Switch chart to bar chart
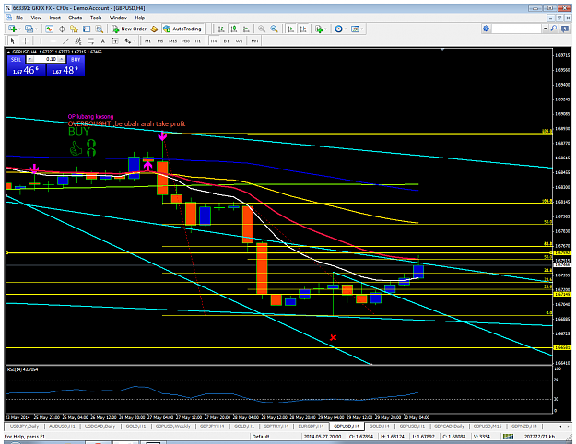The image size is (576, 444). click(x=221, y=29)
